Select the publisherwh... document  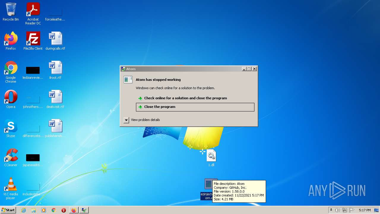[55, 128]
